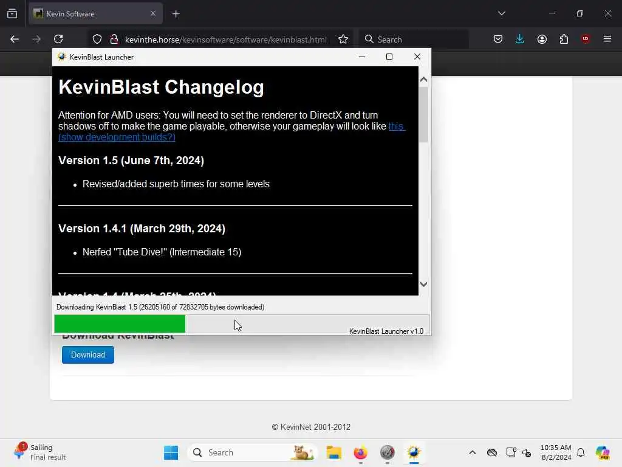Open the clock showing 10:35 AM
622x467 pixels.
click(556, 452)
